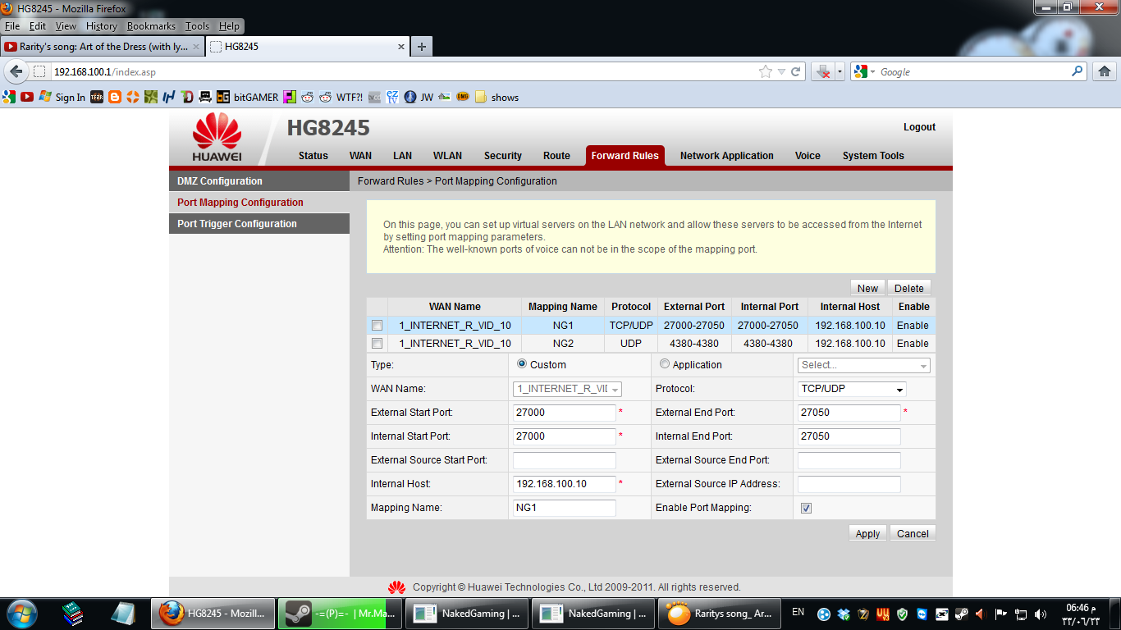Open the WTF?! bookmark
Screen dimensions: 1121x630
(x=341, y=97)
